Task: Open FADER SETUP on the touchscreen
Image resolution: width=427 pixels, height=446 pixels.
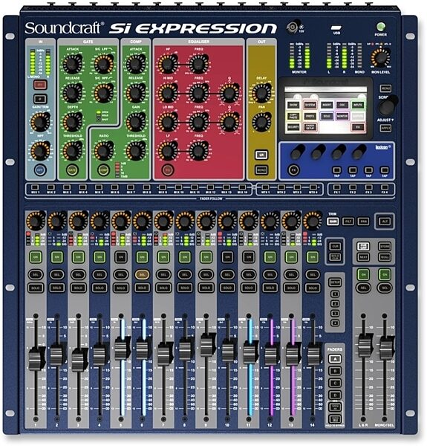Action: pos(310,127)
